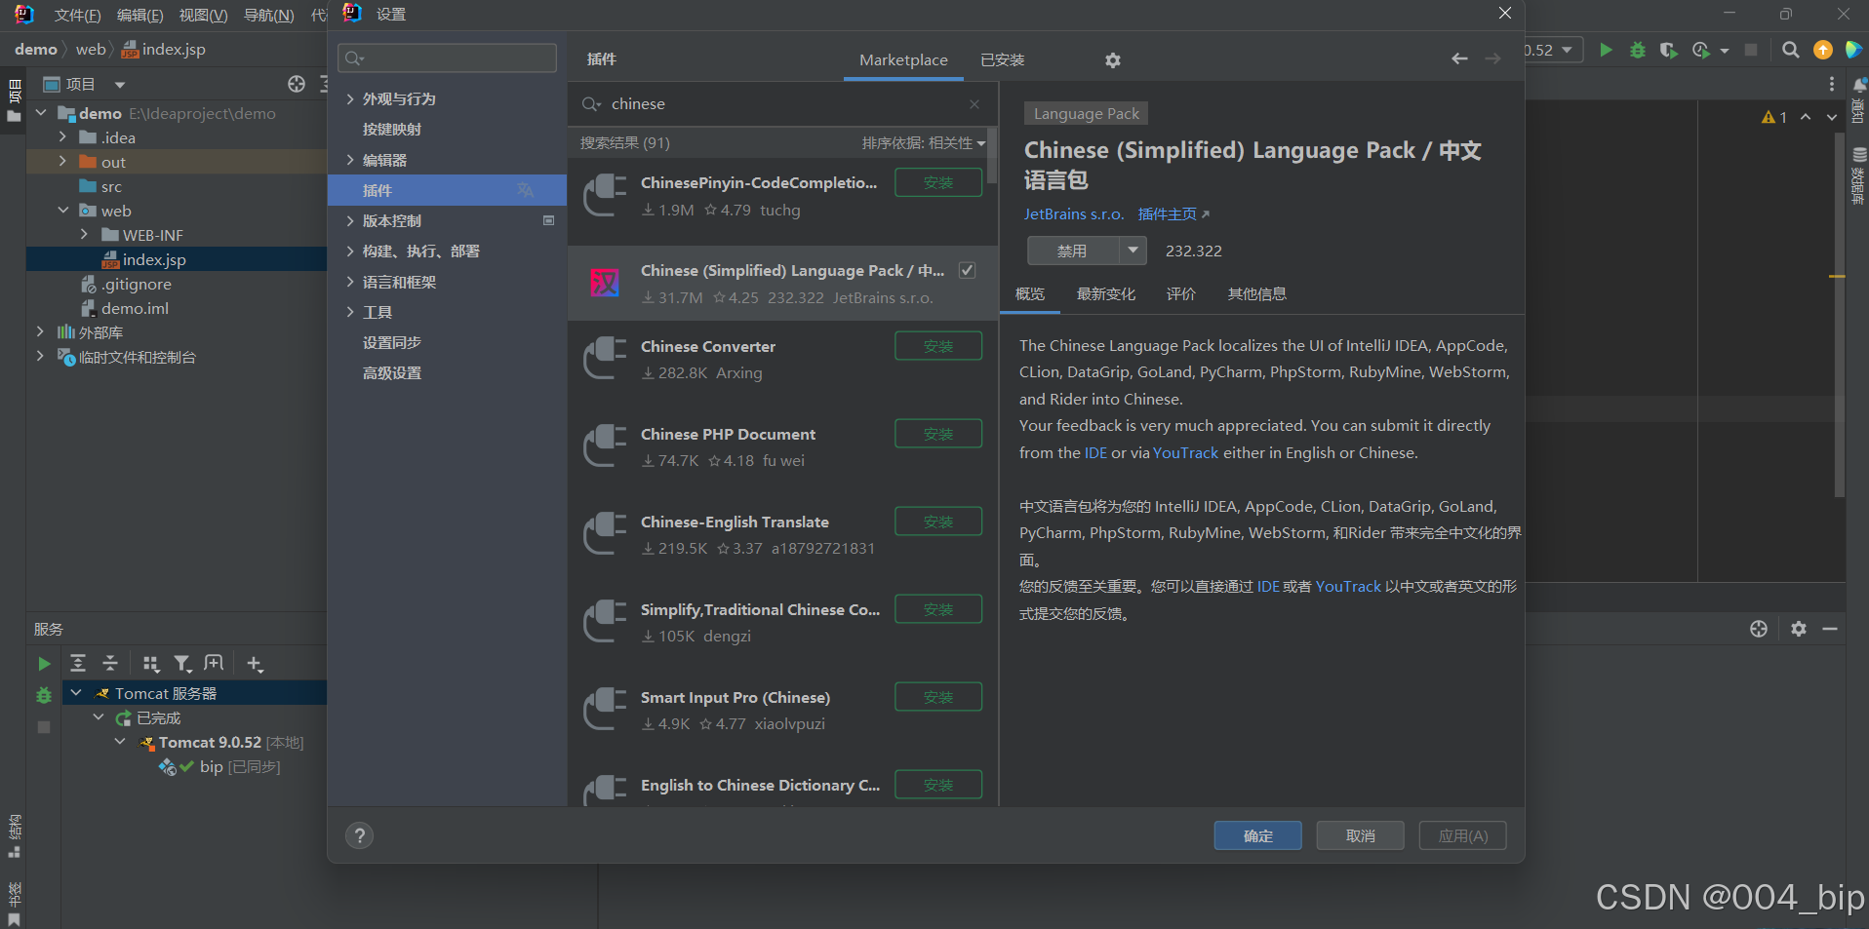The height and width of the screenshot is (929, 1869).
Task: Open the dropdown arrow beside 禁用 button
Action: [1133, 251]
